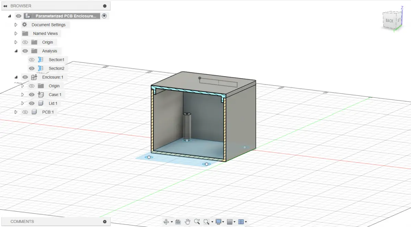Expand the Case:1 node
The width and height of the screenshot is (411, 227).
coord(23,94)
